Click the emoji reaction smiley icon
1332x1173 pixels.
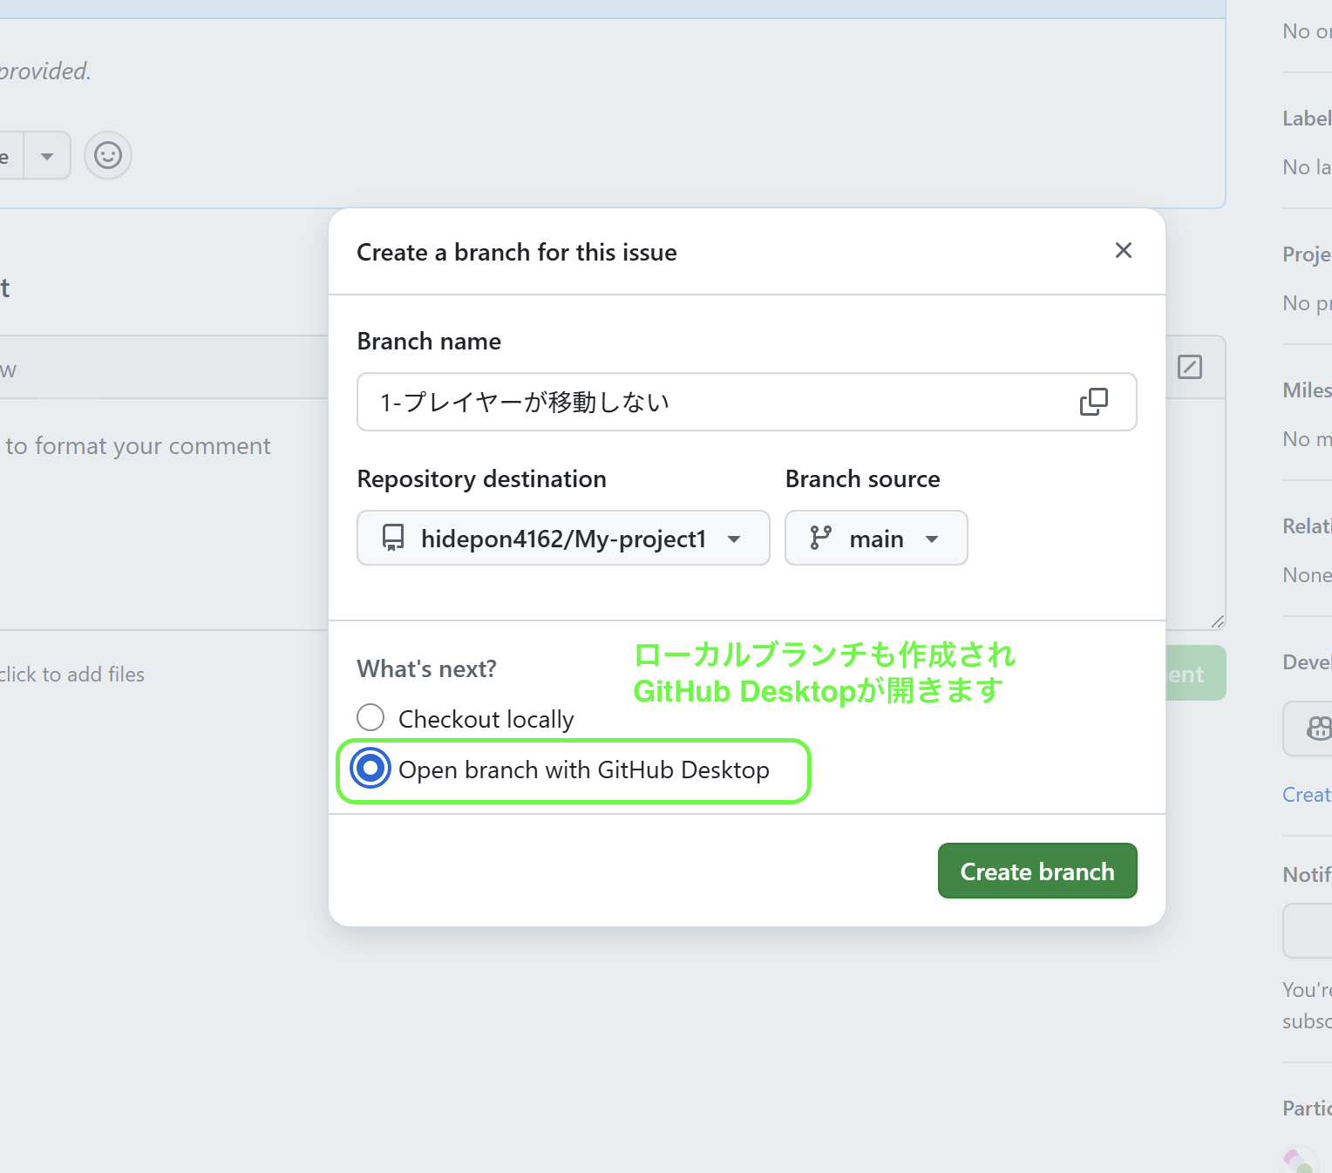click(108, 156)
